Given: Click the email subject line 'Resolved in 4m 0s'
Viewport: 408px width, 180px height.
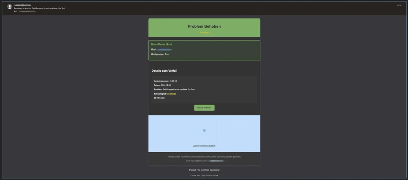Looking at the screenshot, I should [x=40, y=8].
